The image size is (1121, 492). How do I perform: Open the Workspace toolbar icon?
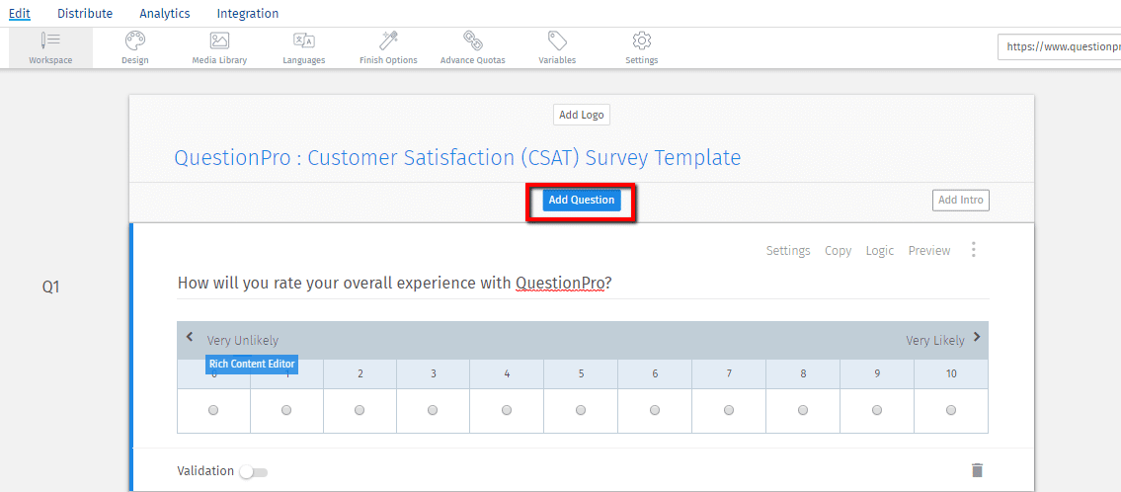pos(50,41)
